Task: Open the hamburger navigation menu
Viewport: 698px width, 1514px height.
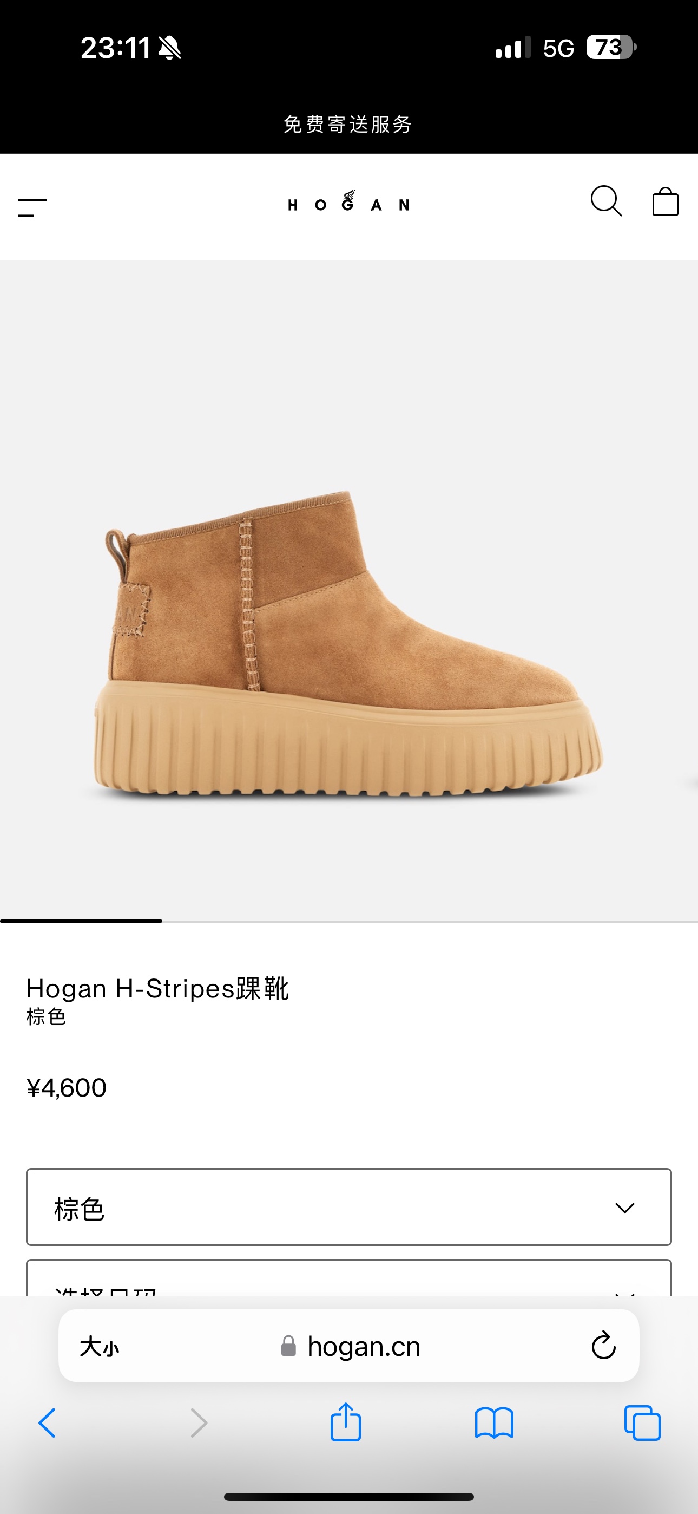Action: click(x=32, y=207)
